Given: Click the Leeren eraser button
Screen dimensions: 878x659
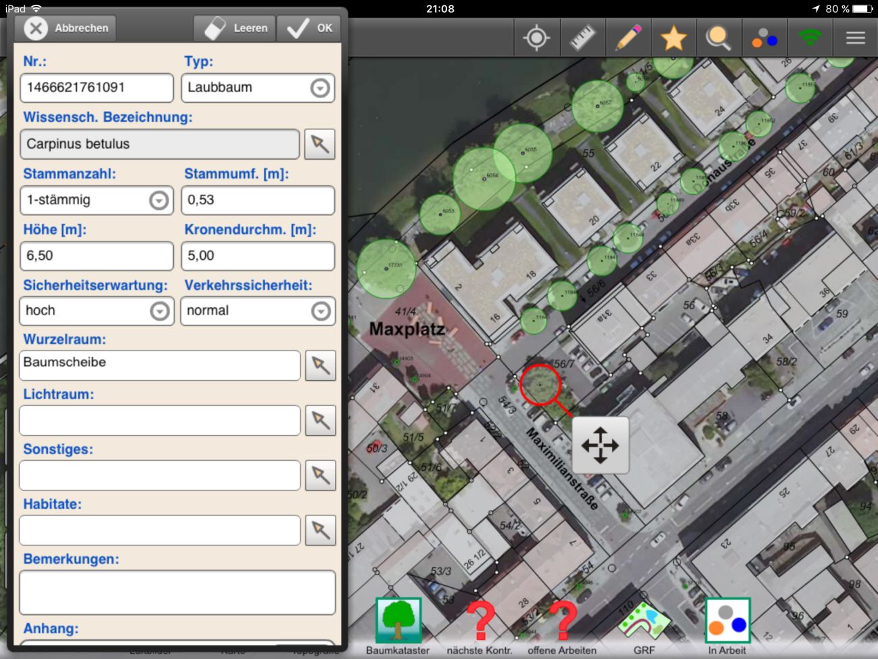Looking at the screenshot, I should [235, 28].
